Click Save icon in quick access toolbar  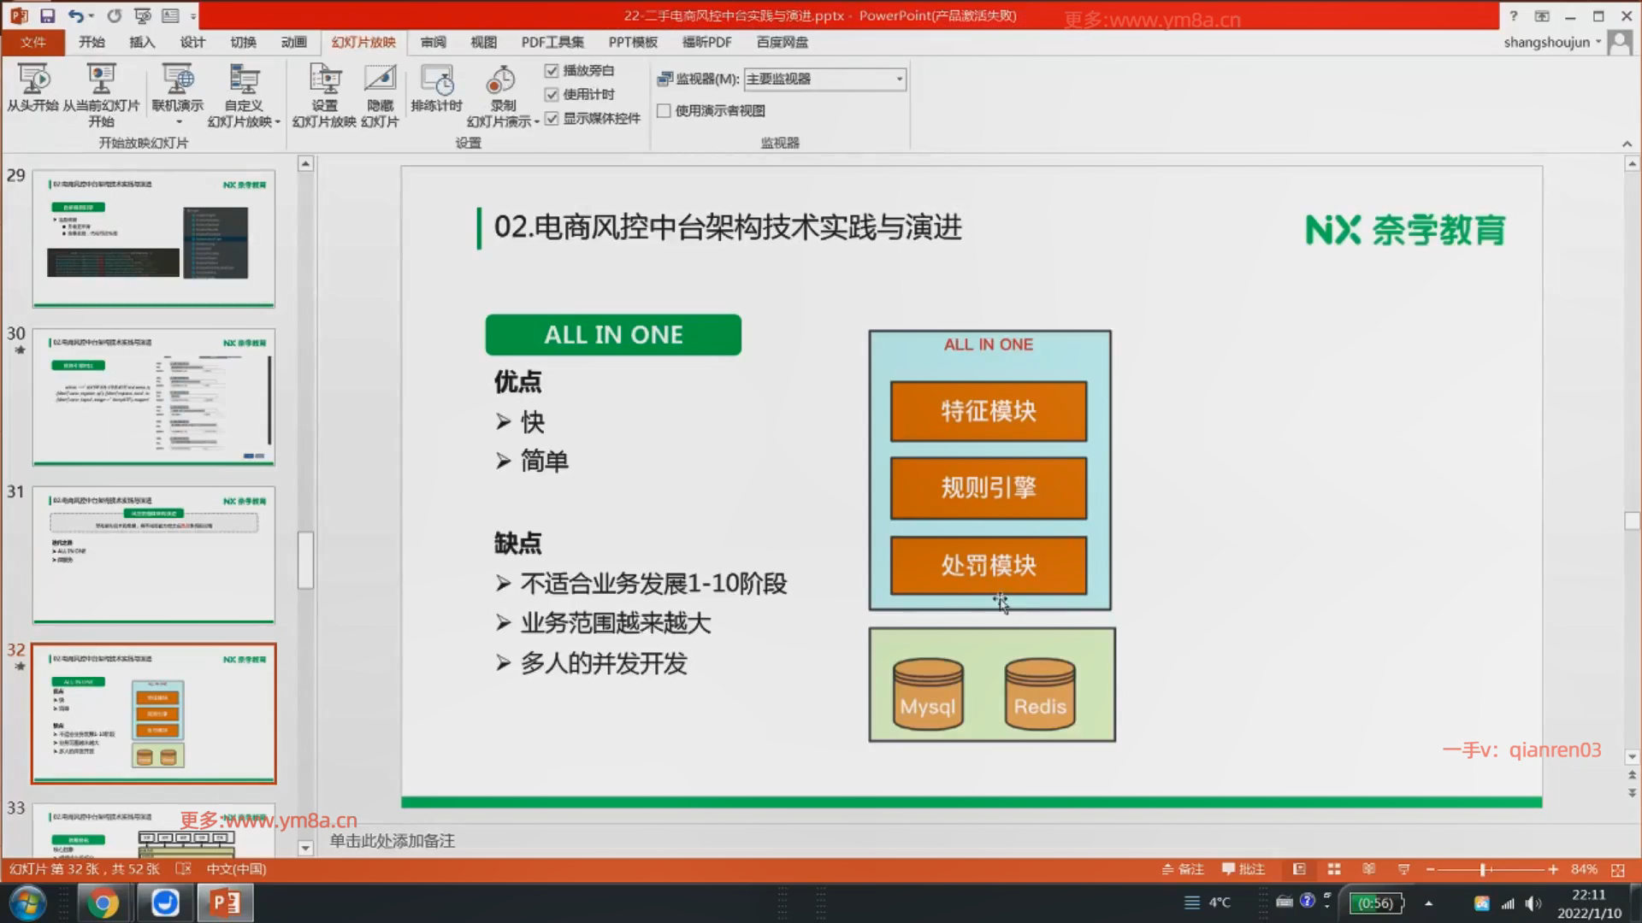[x=47, y=15]
